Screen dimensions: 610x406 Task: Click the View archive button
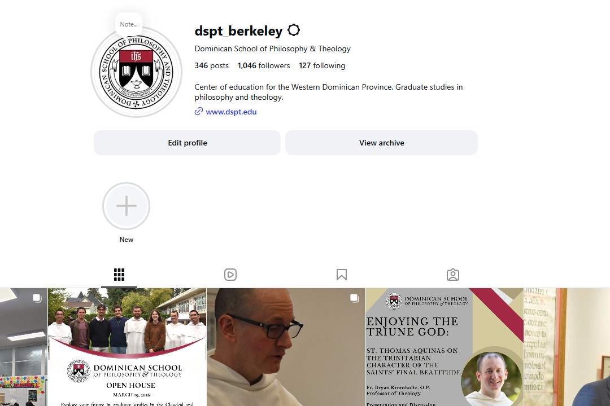click(x=381, y=143)
